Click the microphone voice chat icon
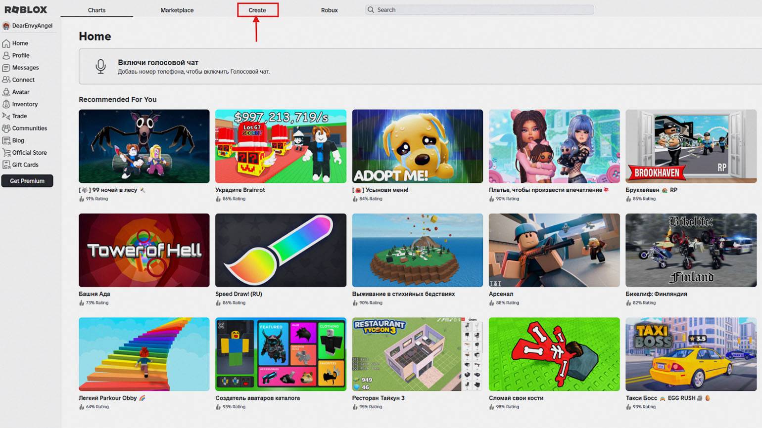The height and width of the screenshot is (428, 762). (x=100, y=66)
